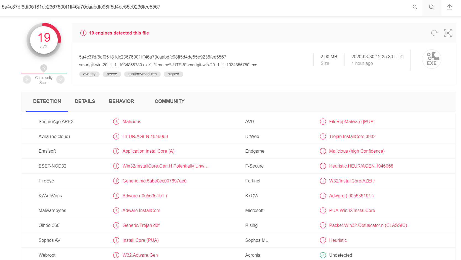
Task: Click the 'signed' tag
Action: click(173, 74)
